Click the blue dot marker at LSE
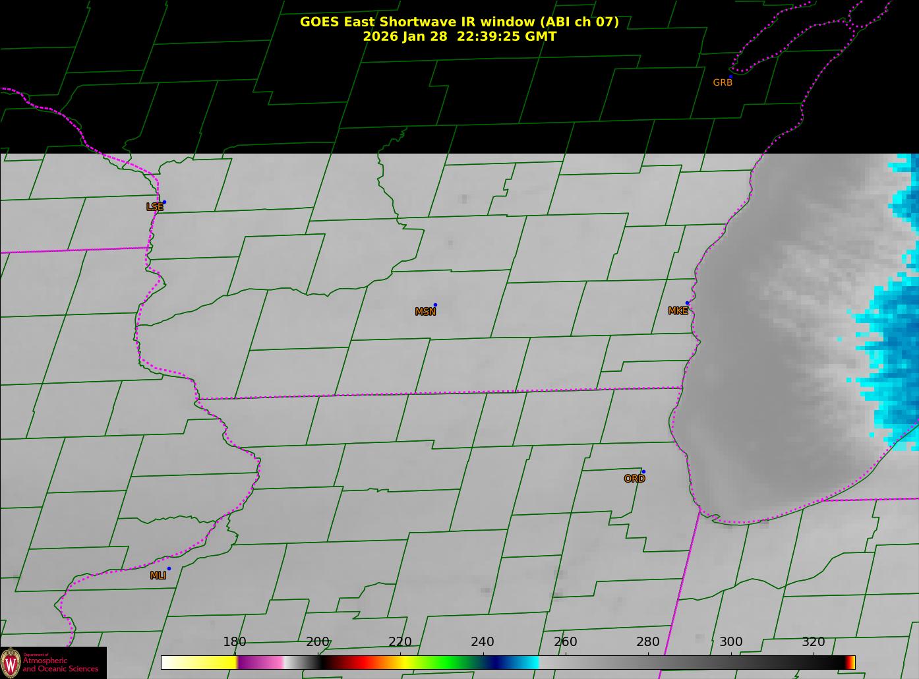 164,202
